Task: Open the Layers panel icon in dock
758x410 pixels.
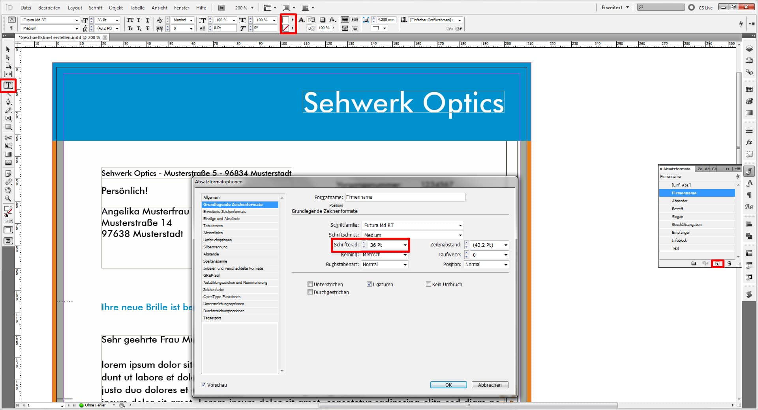Action: (x=749, y=49)
